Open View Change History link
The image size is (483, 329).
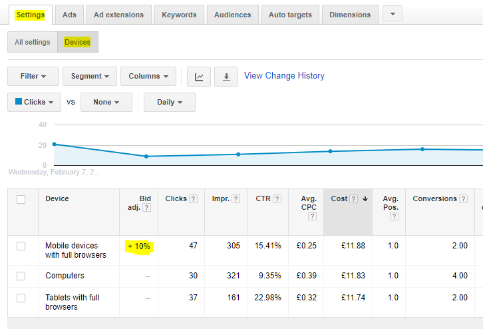pyautogui.click(x=284, y=75)
